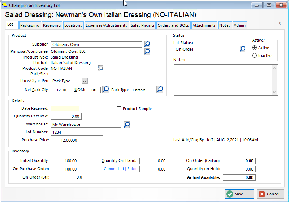Viewport: 289px width, 202px height.
Task: Click the On Purchase Order field
Action: pos(65,169)
